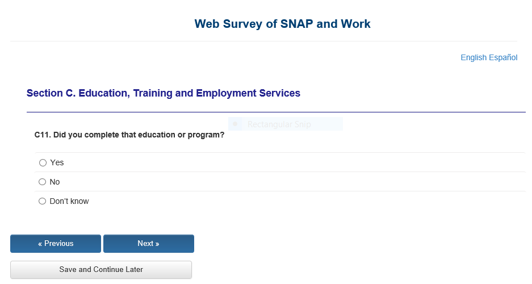Click the "Don't know" label text
532x284 pixels.
click(69, 201)
